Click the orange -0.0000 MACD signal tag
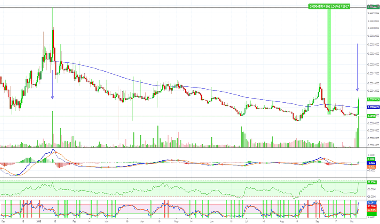The height and width of the screenshot is (224, 380). click(x=371, y=167)
